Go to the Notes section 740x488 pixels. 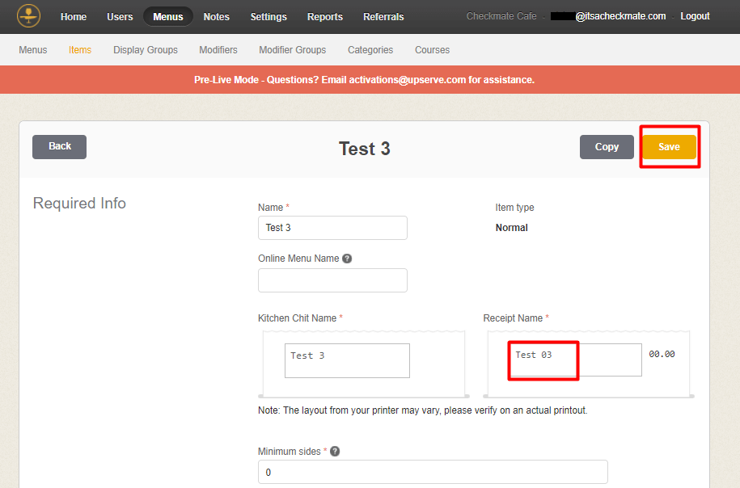216,17
